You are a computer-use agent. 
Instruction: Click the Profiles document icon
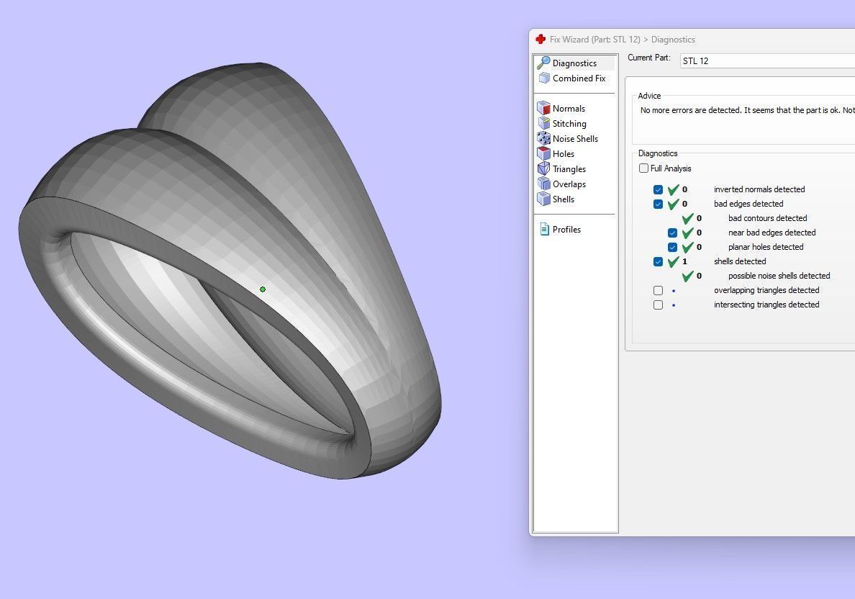coord(544,229)
